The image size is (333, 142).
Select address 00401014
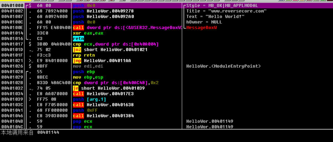[12, 33]
